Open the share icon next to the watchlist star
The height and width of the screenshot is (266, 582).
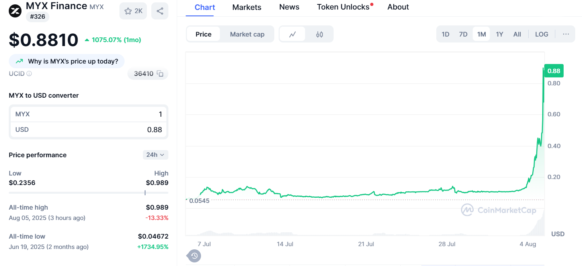pos(160,11)
